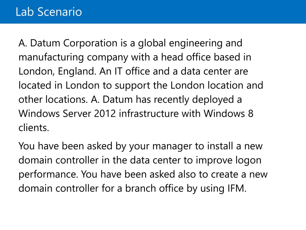Click the words "branch office"
This screenshot has height=230, width=306.
click(154, 189)
